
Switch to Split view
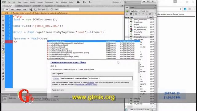point(12,10)
